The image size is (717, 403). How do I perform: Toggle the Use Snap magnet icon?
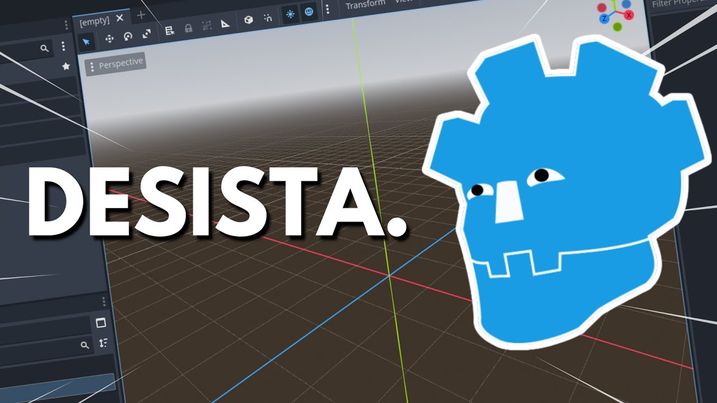(x=268, y=18)
